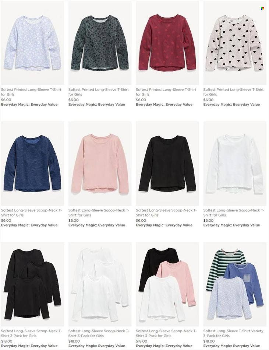269x350 pixels.
Task: Click title under the pink scoop-neck shirt
Action: [x=99, y=213]
